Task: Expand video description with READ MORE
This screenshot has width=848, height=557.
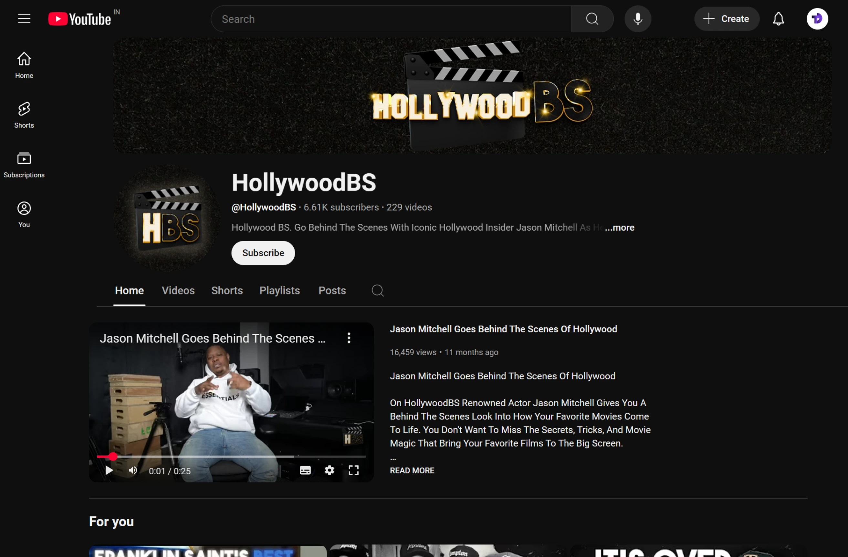Action: pyautogui.click(x=412, y=470)
